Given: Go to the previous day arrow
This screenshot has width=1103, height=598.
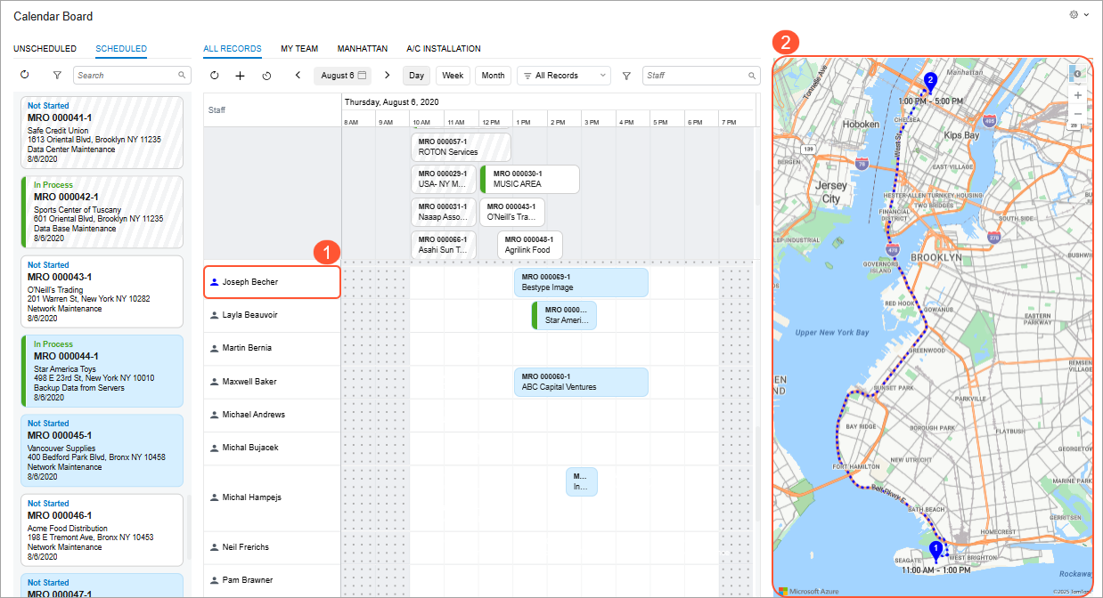Looking at the screenshot, I should pos(298,76).
